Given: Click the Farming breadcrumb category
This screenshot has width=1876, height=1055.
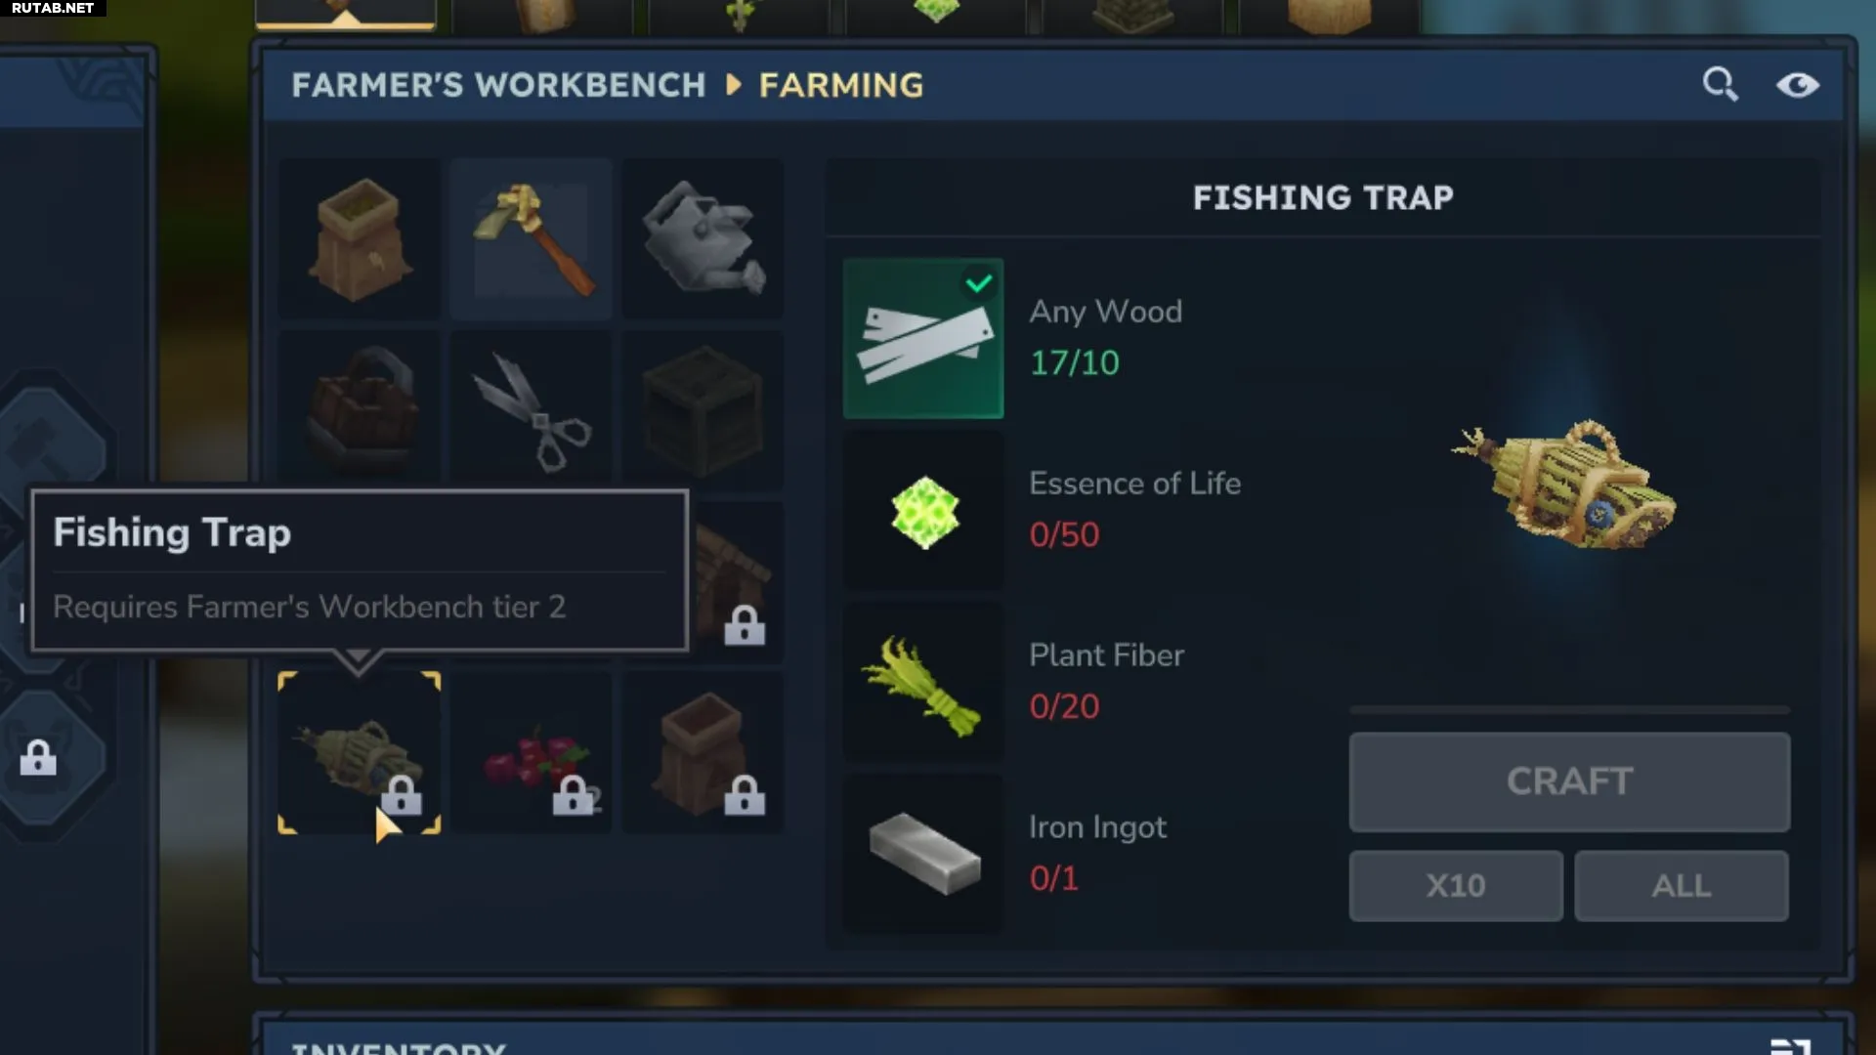Looking at the screenshot, I should (841, 85).
